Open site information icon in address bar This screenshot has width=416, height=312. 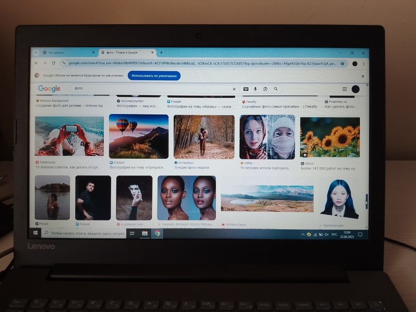pos(64,63)
